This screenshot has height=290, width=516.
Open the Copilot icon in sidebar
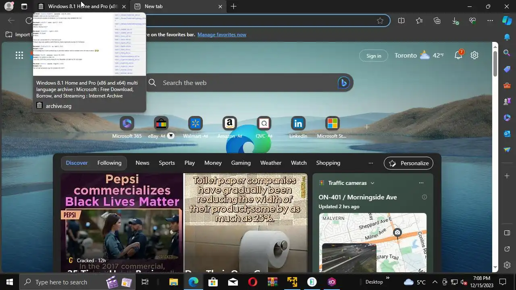coord(507,21)
